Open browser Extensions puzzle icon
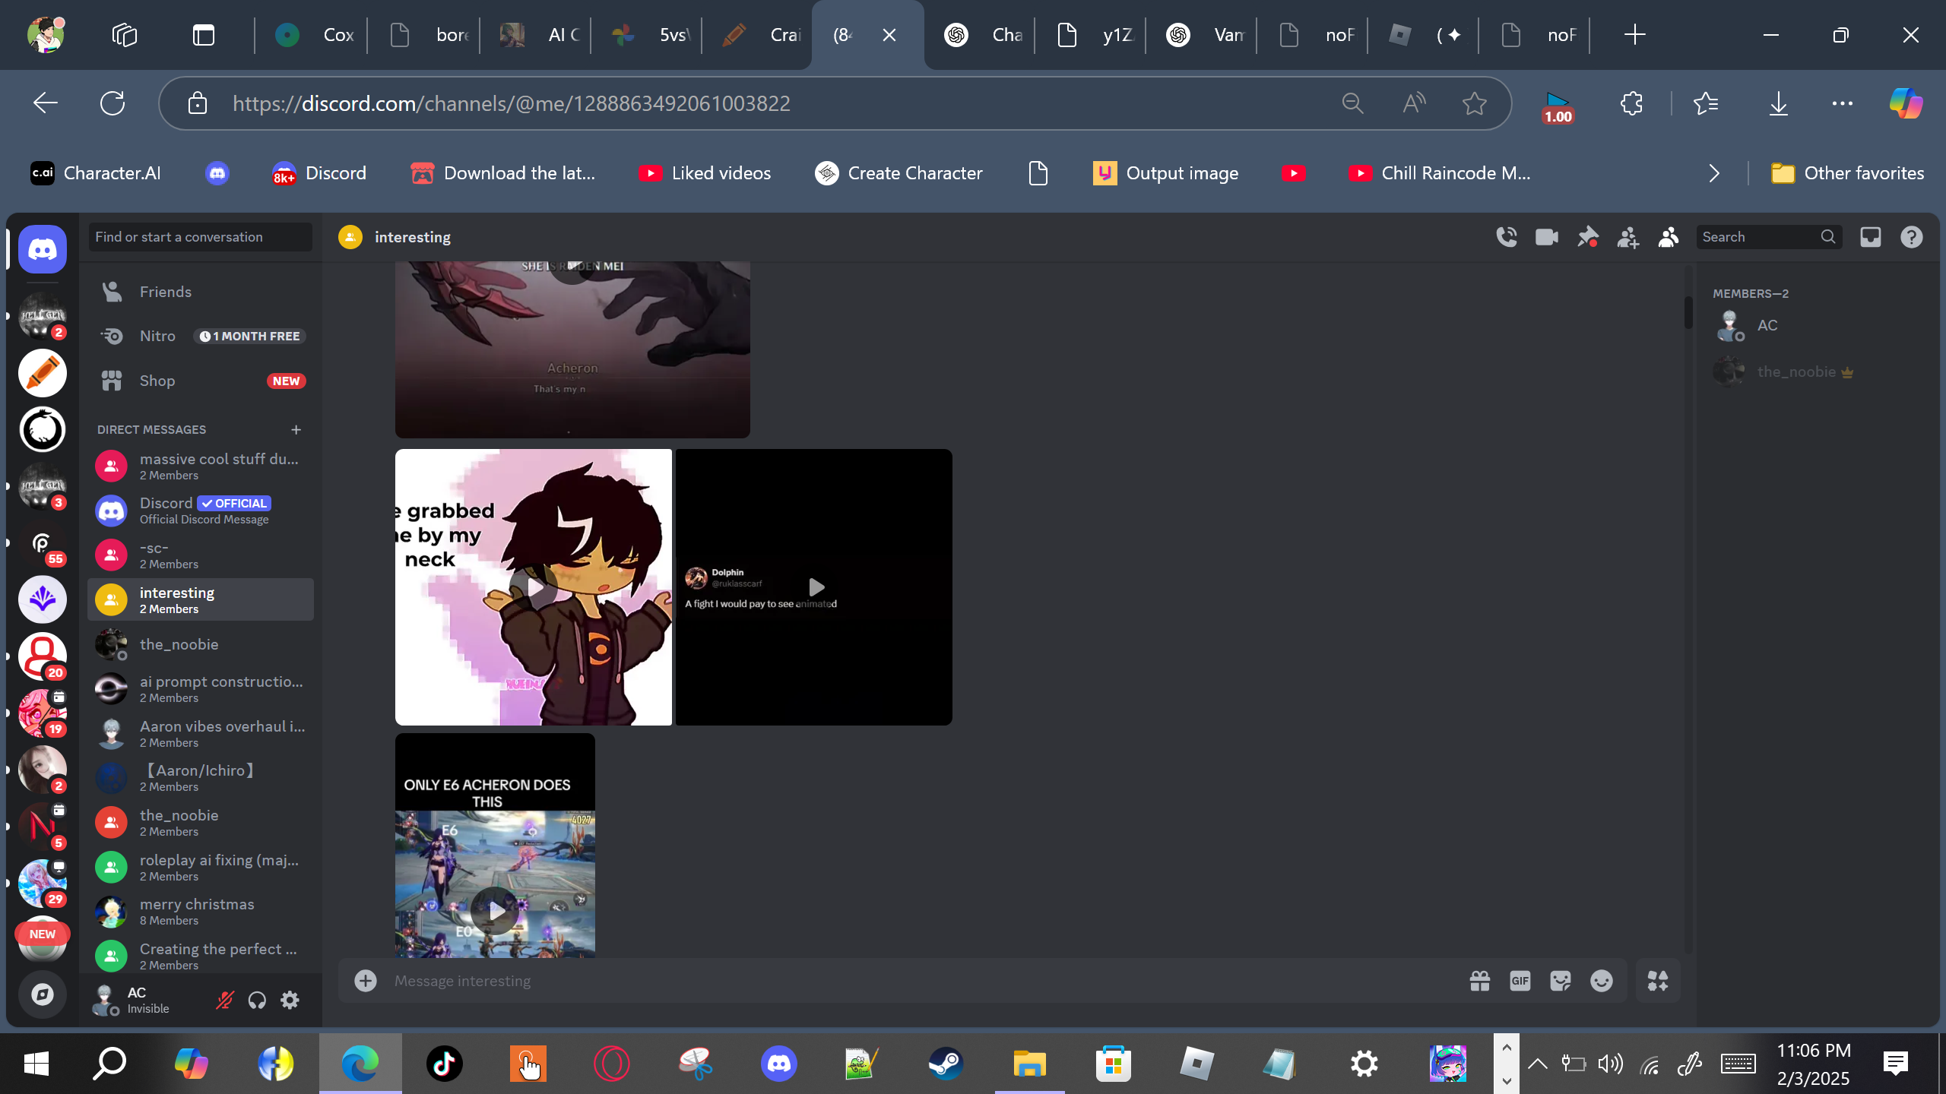This screenshot has height=1094, width=1946. 1631,103
